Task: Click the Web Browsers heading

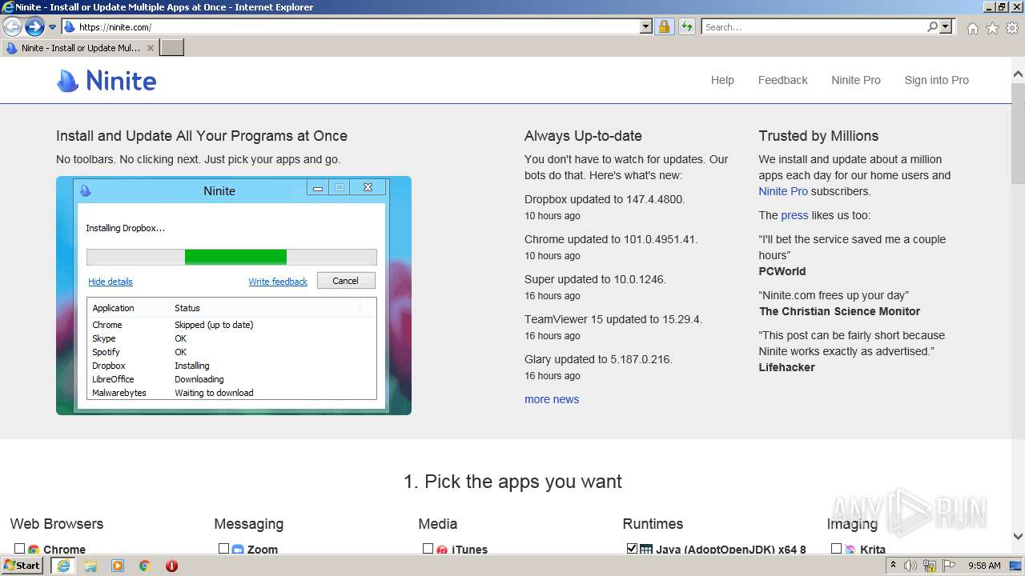Action: pos(57,524)
